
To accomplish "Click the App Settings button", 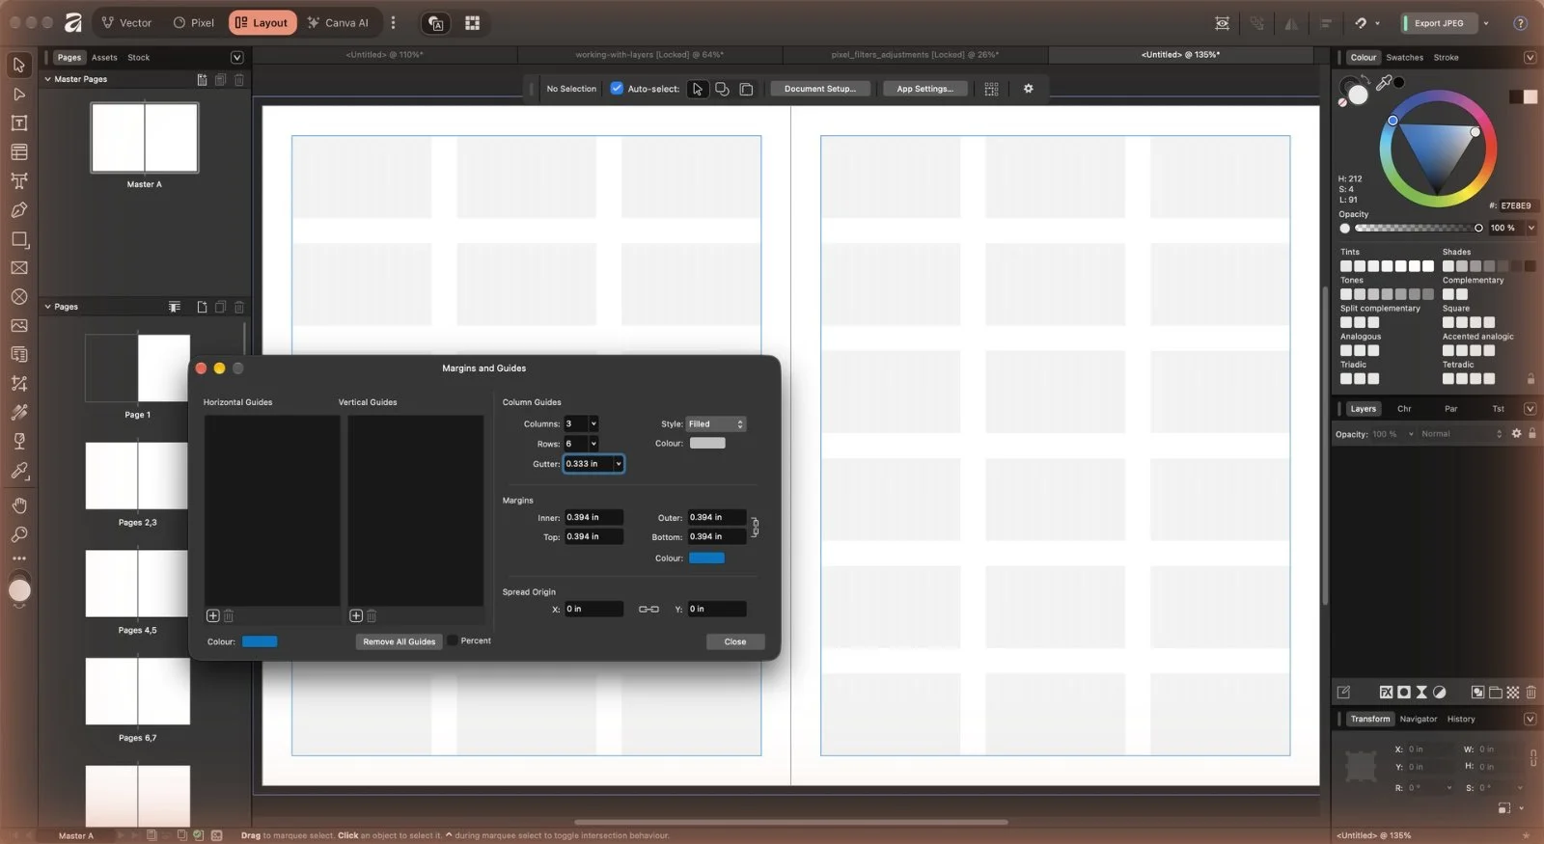I will pos(924,89).
